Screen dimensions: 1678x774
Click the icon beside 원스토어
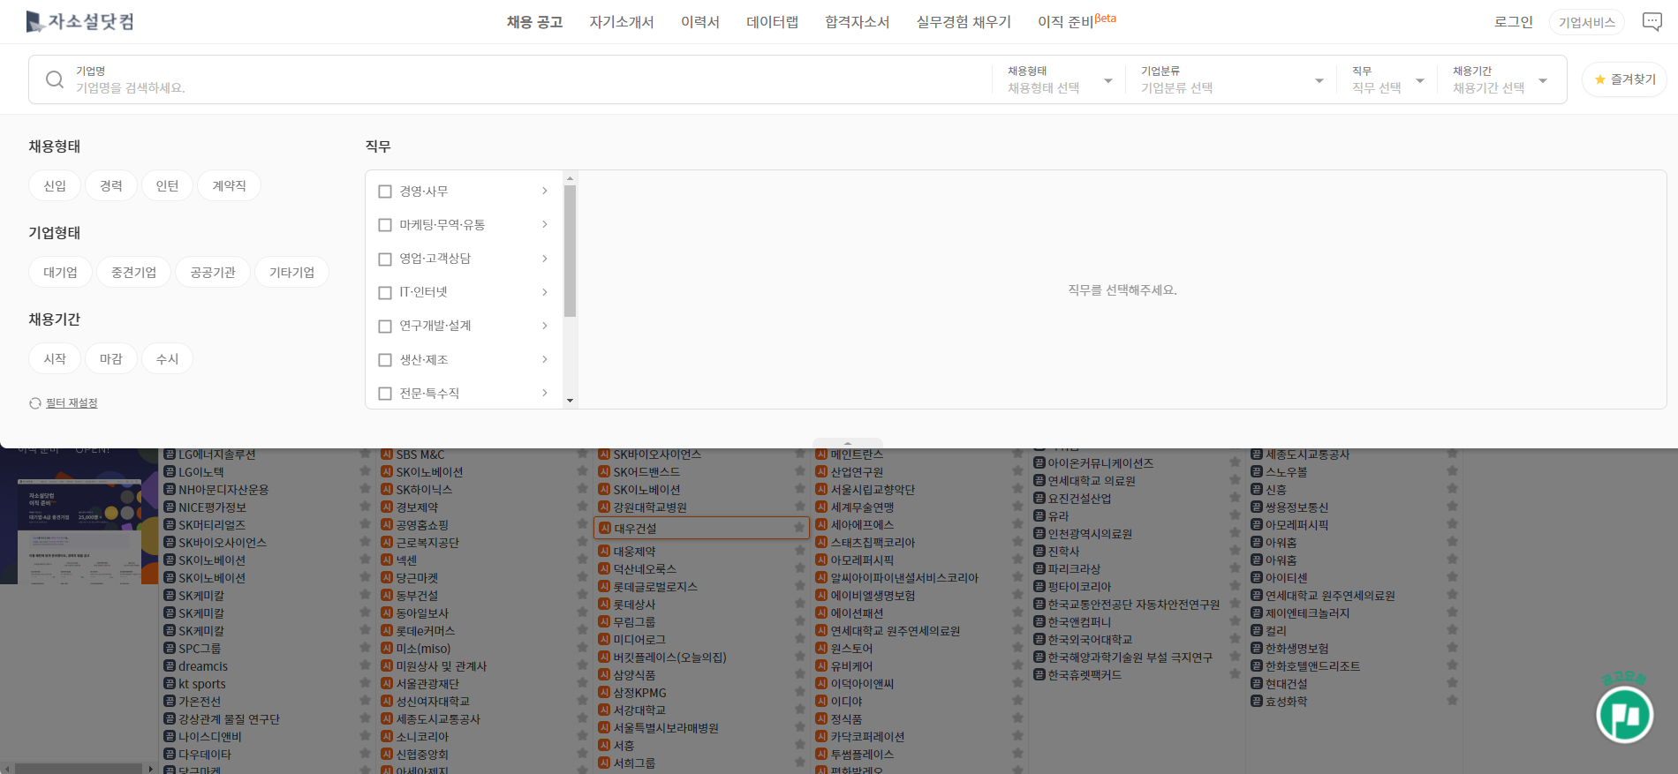pyautogui.click(x=821, y=649)
